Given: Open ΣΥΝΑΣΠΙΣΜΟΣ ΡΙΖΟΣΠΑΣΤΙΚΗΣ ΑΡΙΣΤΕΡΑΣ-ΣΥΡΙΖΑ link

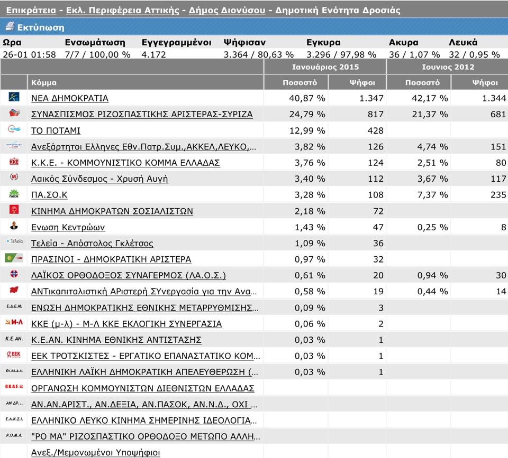Looking at the screenshot, I should (142, 114).
